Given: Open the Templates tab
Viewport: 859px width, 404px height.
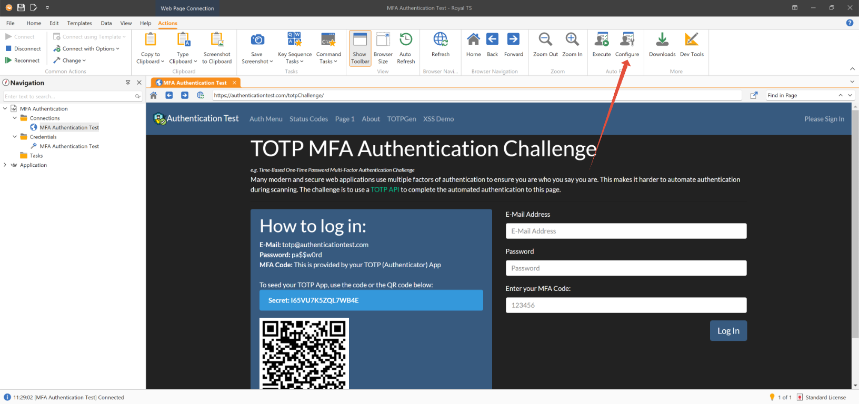Looking at the screenshot, I should point(79,23).
